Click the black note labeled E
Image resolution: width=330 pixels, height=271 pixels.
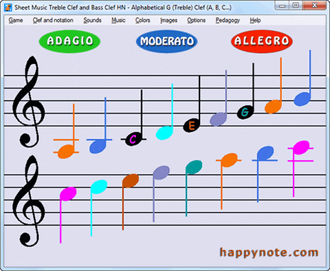[191, 125]
